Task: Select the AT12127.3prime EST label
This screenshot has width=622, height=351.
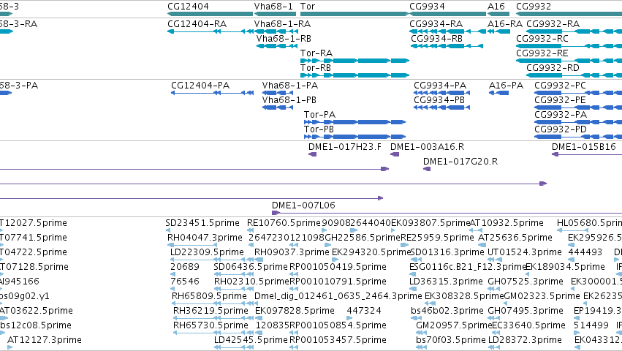Action: [x=45, y=340]
